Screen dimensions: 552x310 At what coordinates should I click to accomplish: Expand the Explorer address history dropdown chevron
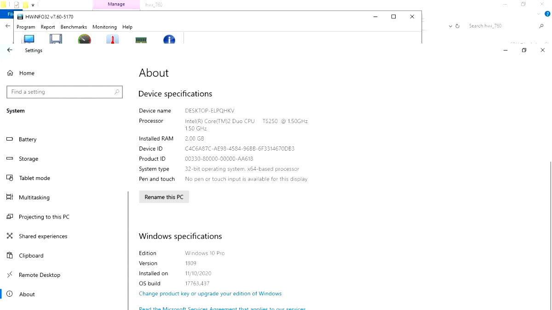[450, 26]
